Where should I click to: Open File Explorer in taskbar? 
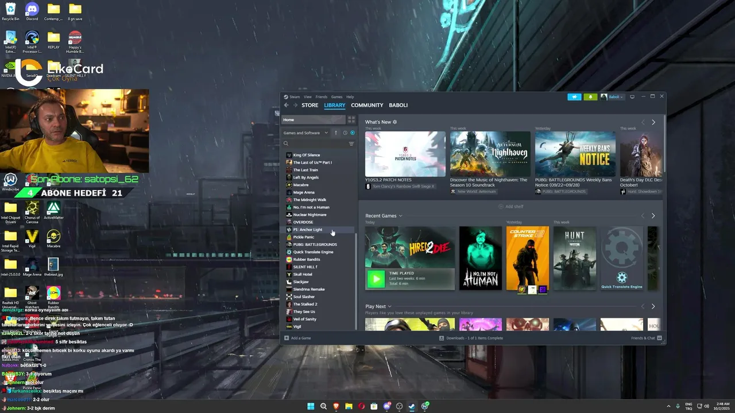coord(349,406)
